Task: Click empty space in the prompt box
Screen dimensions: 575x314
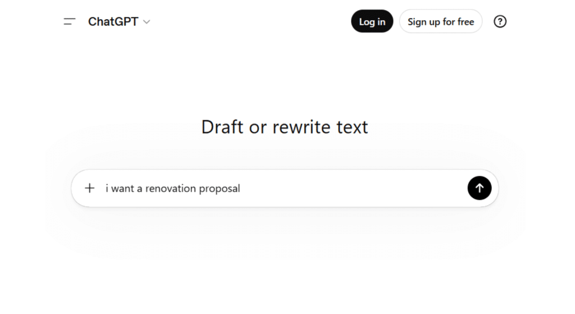Action: [x=365, y=188]
